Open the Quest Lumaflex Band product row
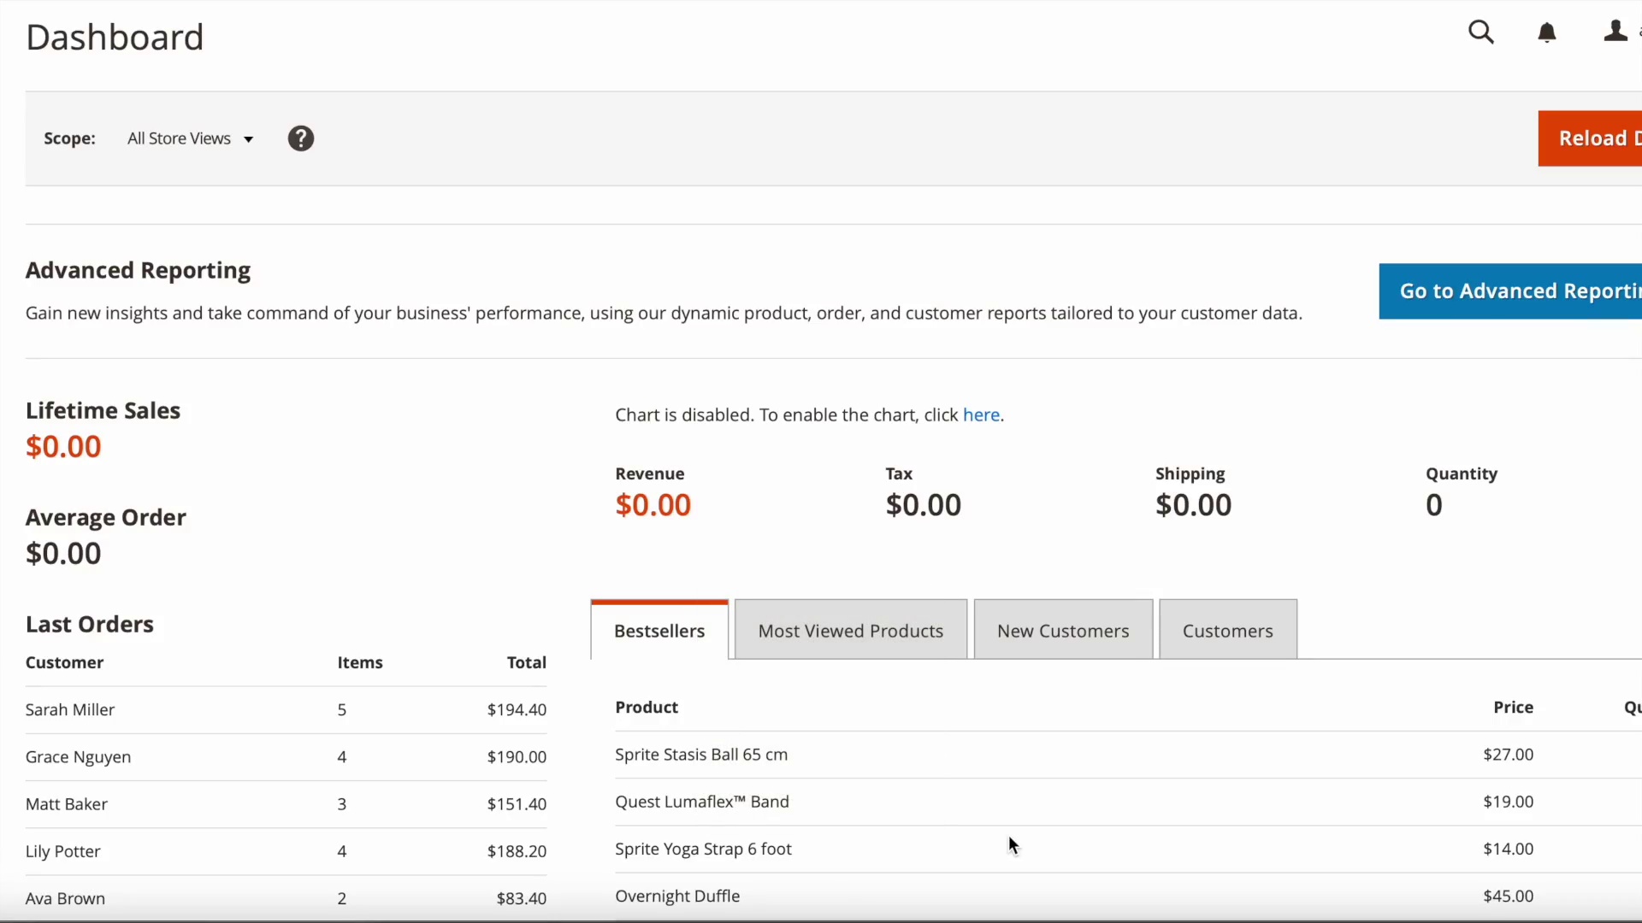This screenshot has width=1642, height=923. coord(702,802)
